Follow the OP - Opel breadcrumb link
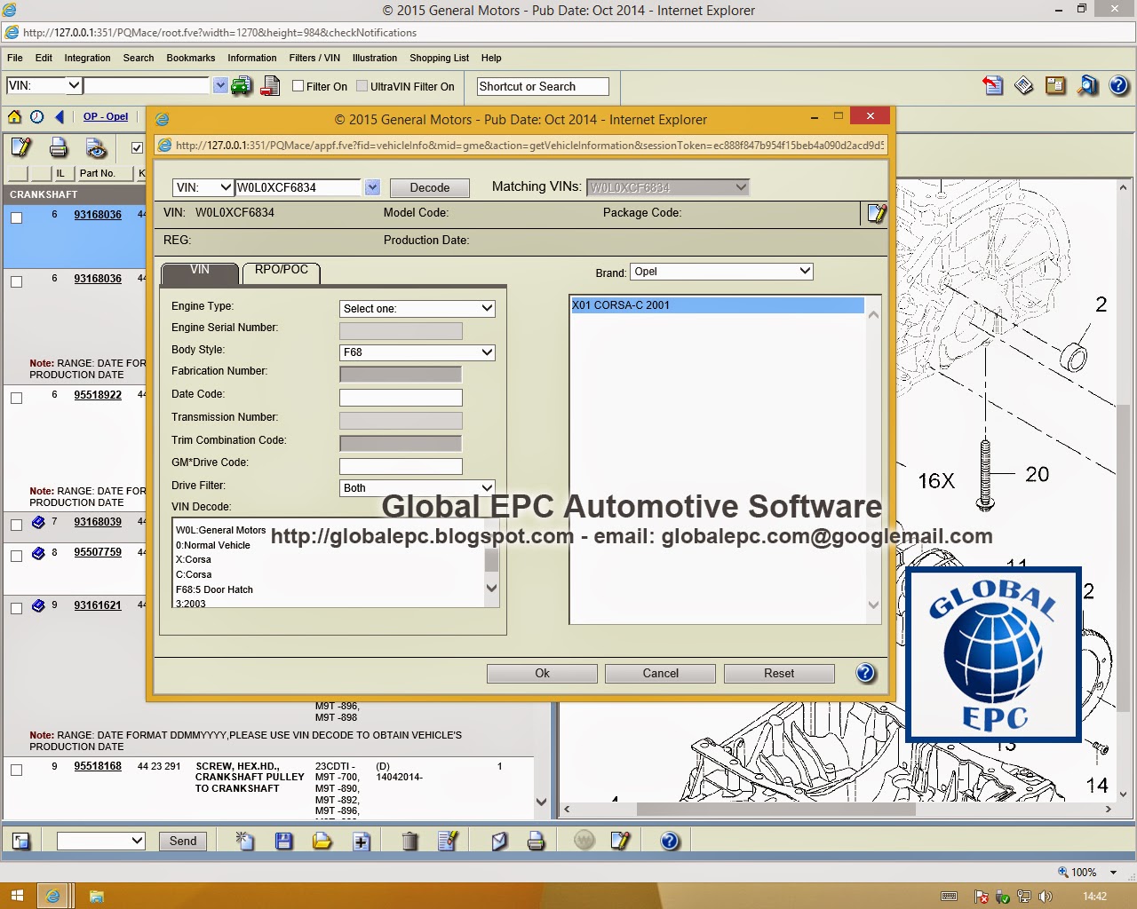This screenshot has width=1137, height=909. pyautogui.click(x=106, y=116)
